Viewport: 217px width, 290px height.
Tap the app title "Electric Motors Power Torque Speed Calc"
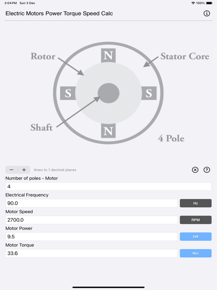(59, 13)
